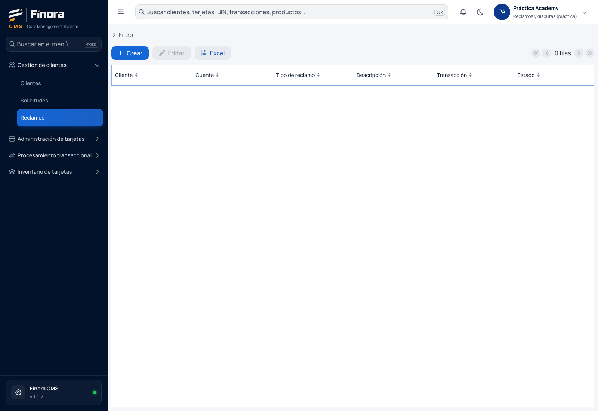The width and height of the screenshot is (598, 411).
Task: Go to previous page of results
Action: pyautogui.click(x=546, y=53)
